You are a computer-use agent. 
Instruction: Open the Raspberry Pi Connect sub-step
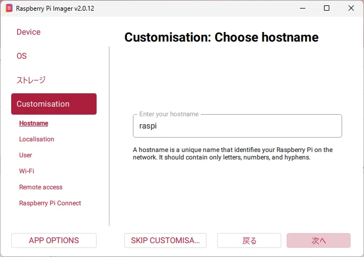[x=50, y=203]
